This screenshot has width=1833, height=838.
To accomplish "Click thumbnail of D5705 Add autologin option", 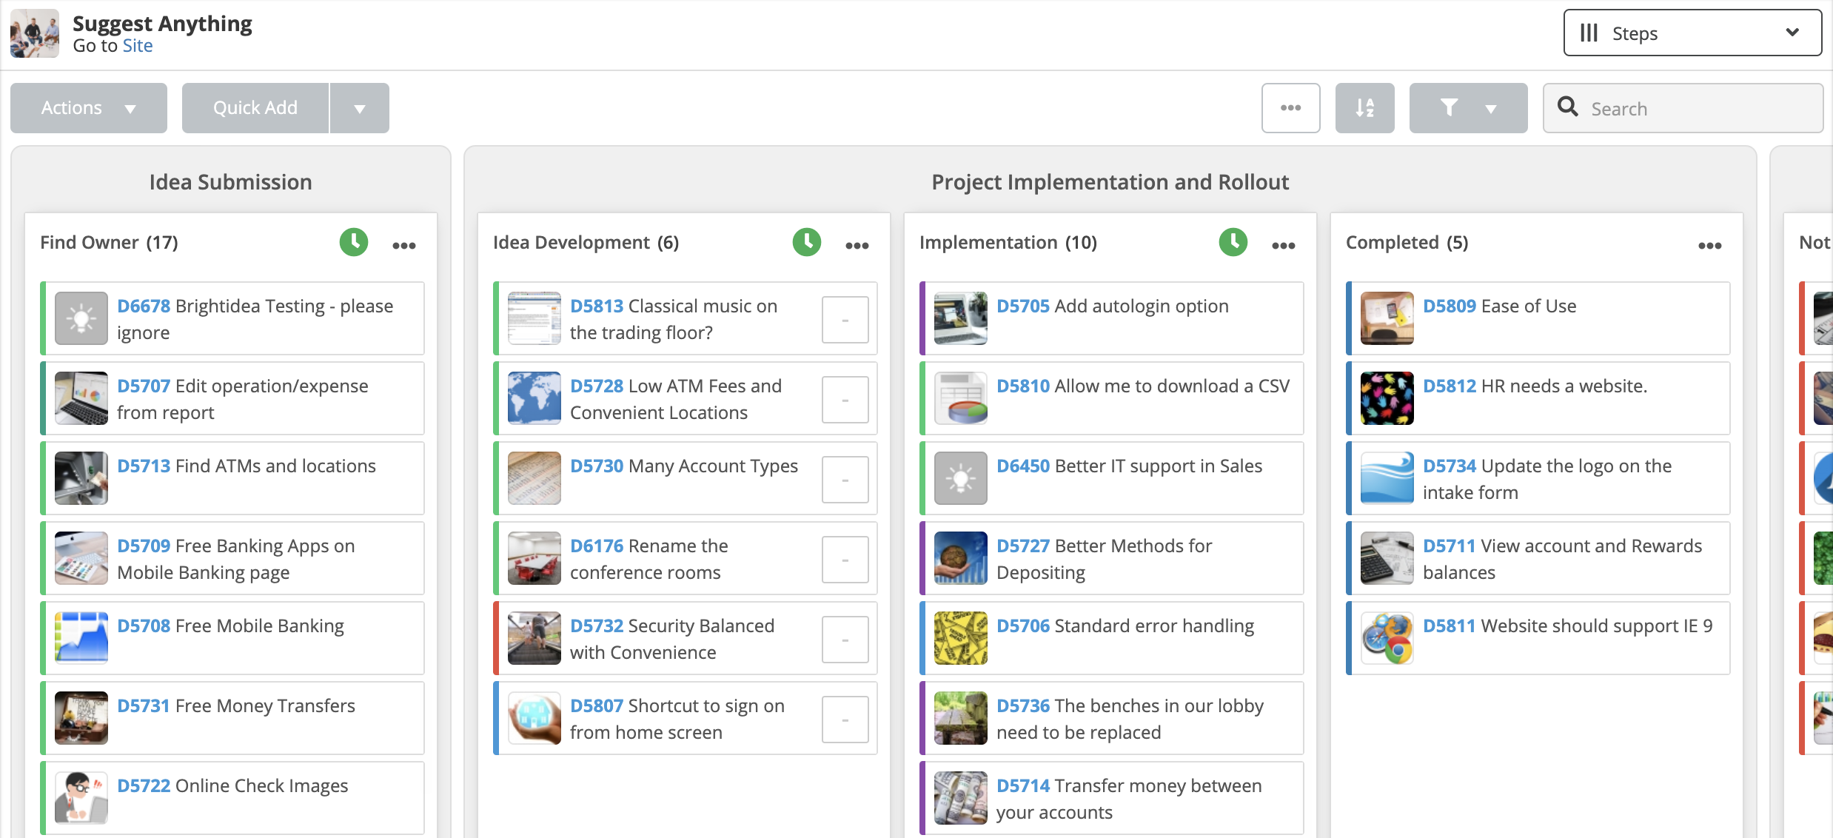I will coord(961,318).
